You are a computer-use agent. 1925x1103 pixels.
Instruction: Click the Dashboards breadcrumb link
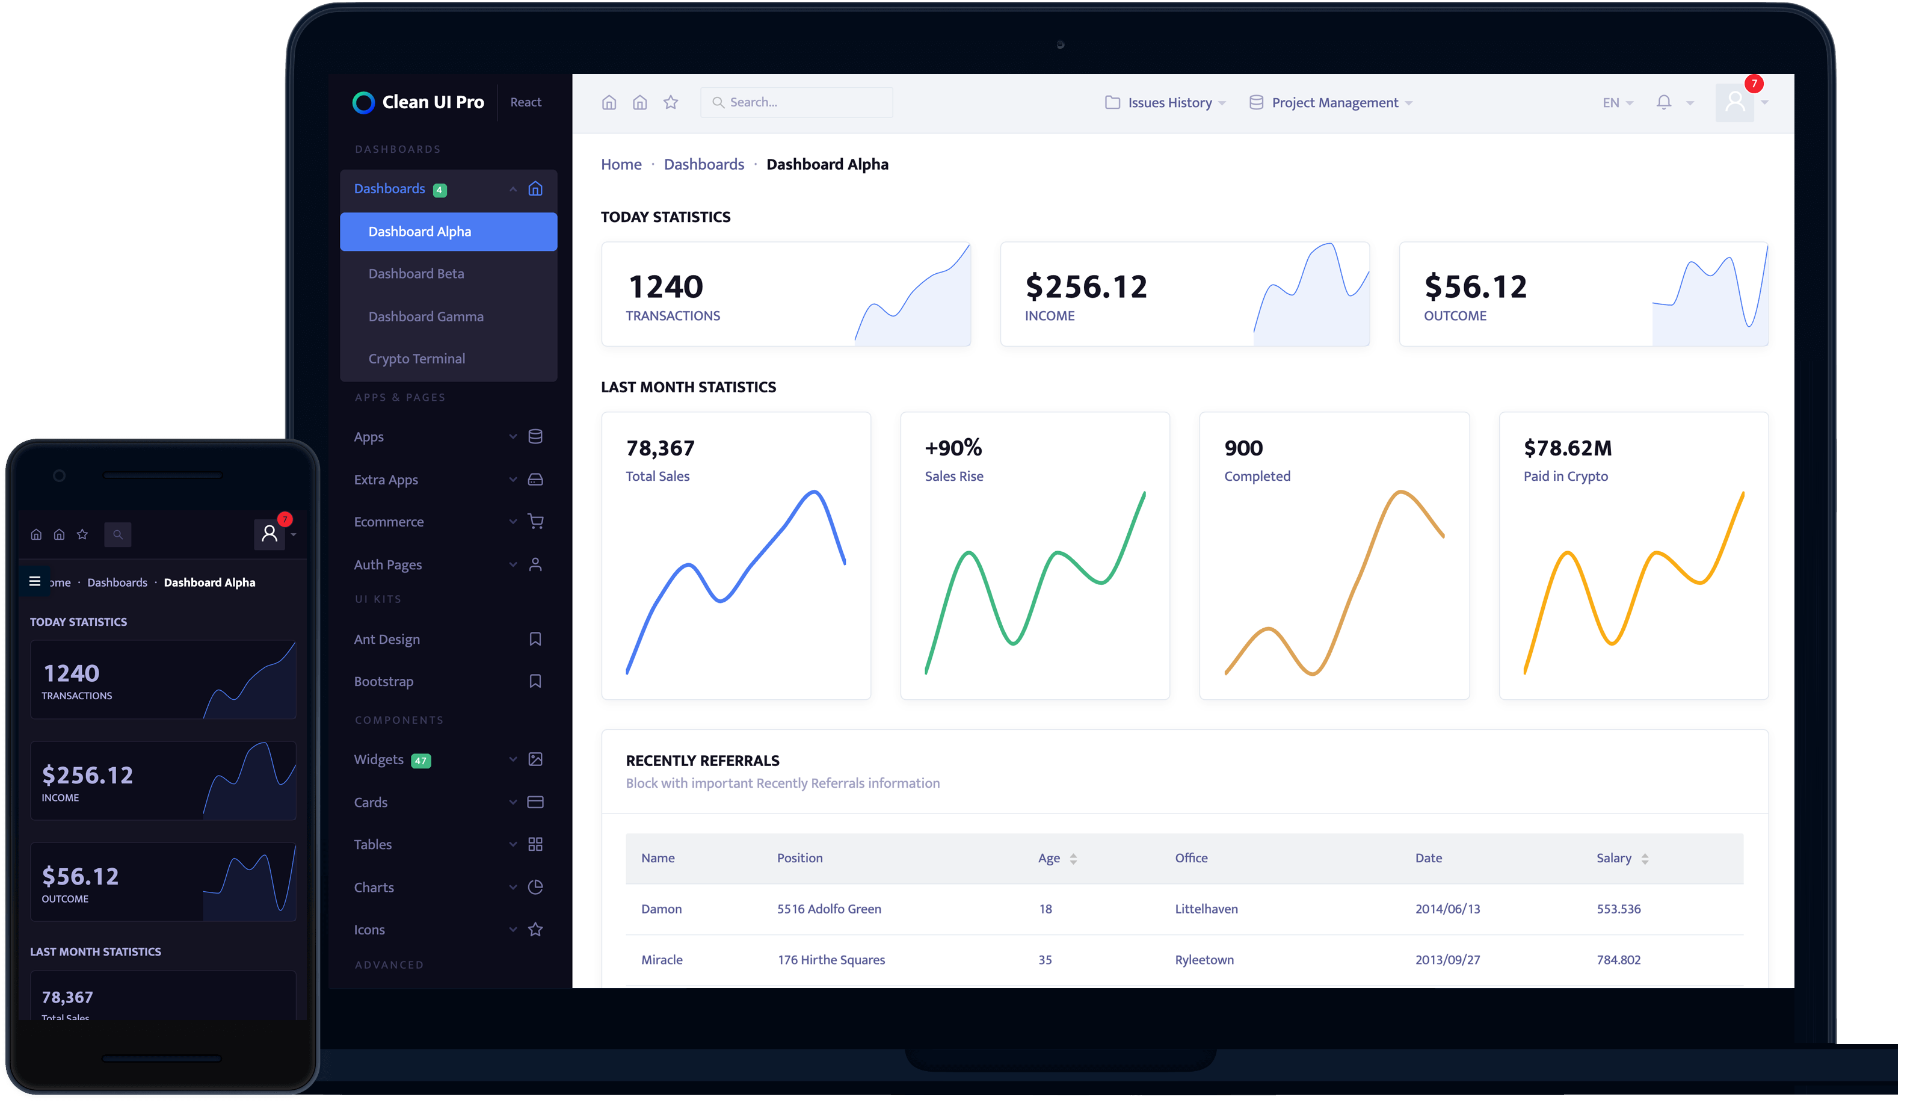703,164
